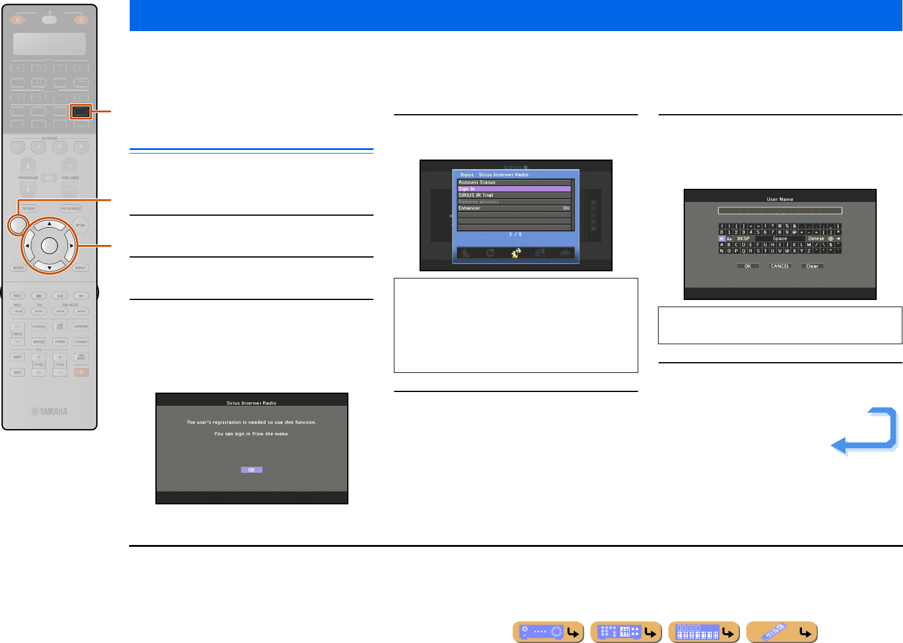Click the play button on remote
This screenshot has height=643, width=903.
(x=81, y=296)
